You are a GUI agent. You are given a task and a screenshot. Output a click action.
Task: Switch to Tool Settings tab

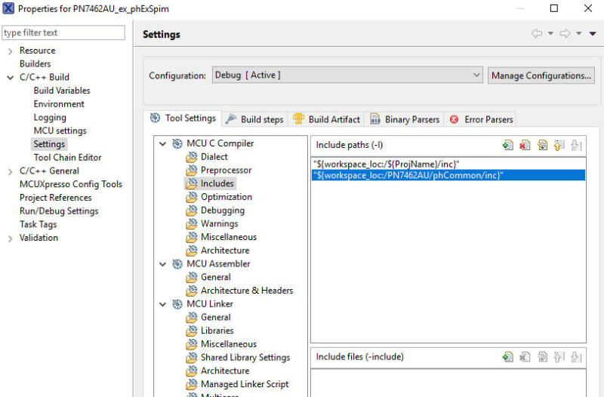point(183,118)
